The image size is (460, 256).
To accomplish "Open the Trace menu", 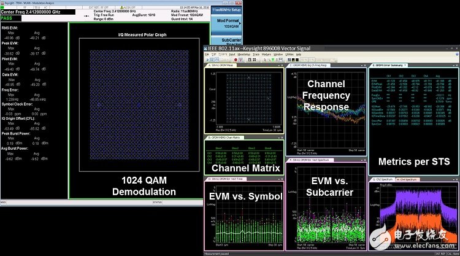I will (x=256, y=55).
